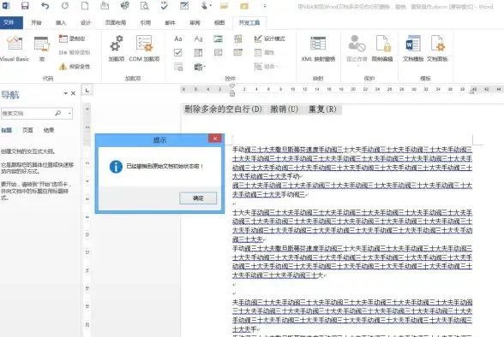504x337 pixels.
Task: Start 录制宏 macro recording
Action: [72, 38]
